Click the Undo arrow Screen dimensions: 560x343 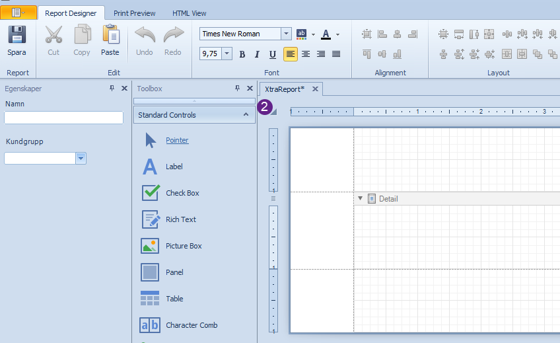[x=145, y=35]
